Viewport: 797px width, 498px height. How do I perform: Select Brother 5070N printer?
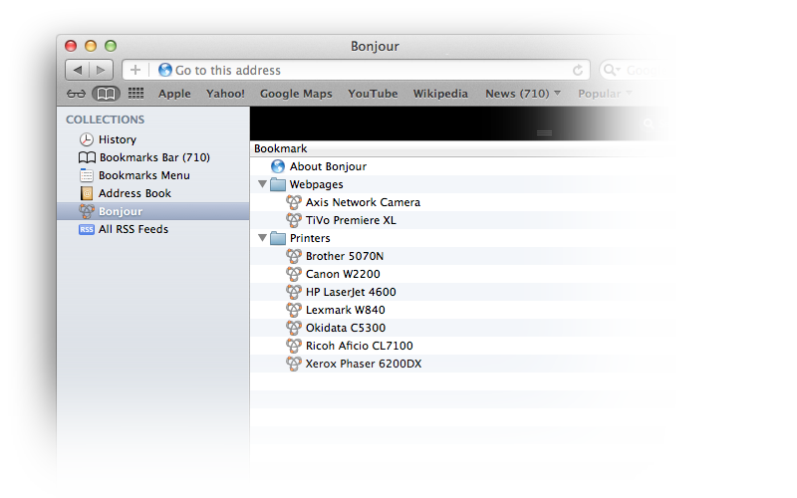click(345, 256)
